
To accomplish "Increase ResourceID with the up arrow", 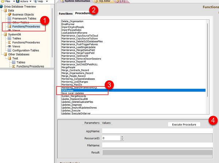I will click(121, 137).
